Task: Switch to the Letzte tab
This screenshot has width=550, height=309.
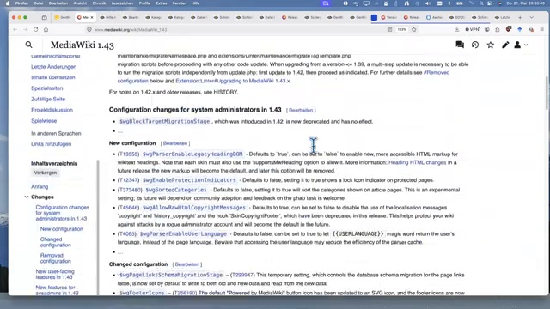Action: [x=502, y=17]
